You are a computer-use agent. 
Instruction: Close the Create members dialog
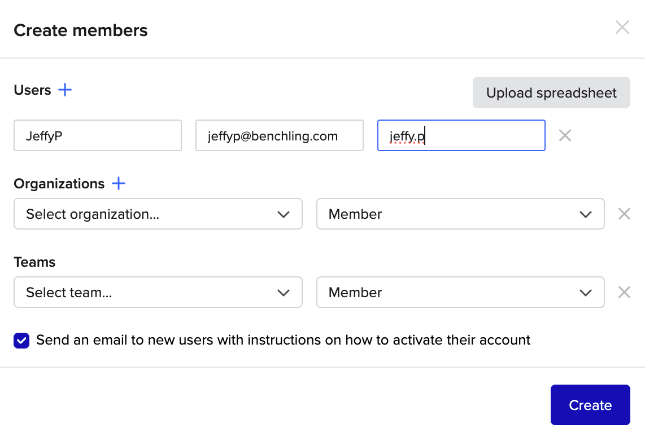point(622,27)
